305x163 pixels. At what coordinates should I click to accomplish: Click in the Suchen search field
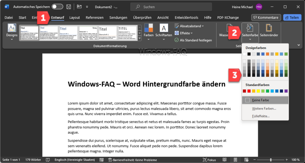[x=171, y=7]
